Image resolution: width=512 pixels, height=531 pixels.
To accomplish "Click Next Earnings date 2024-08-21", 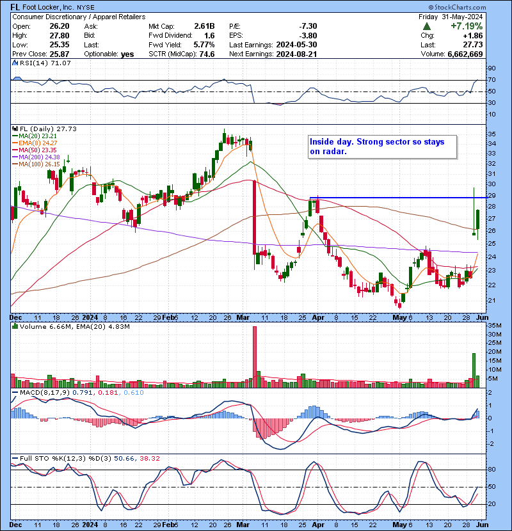I will point(296,54).
